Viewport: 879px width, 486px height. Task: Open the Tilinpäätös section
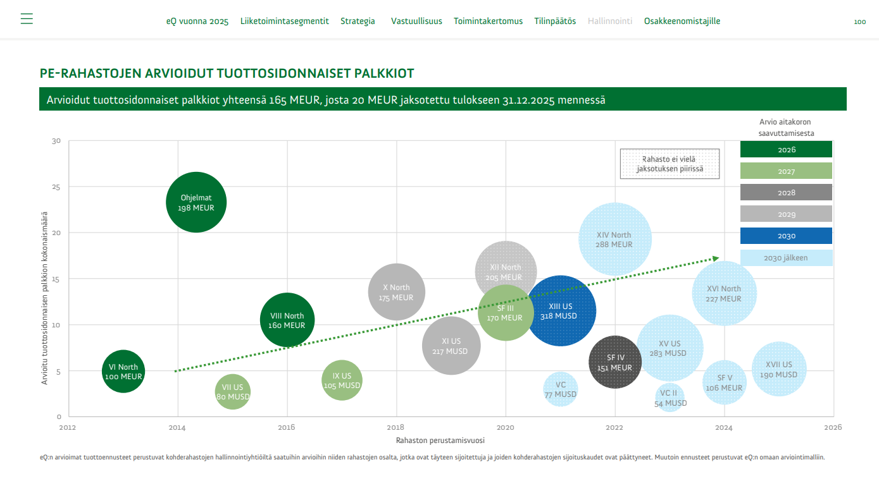pyautogui.click(x=555, y=21)
